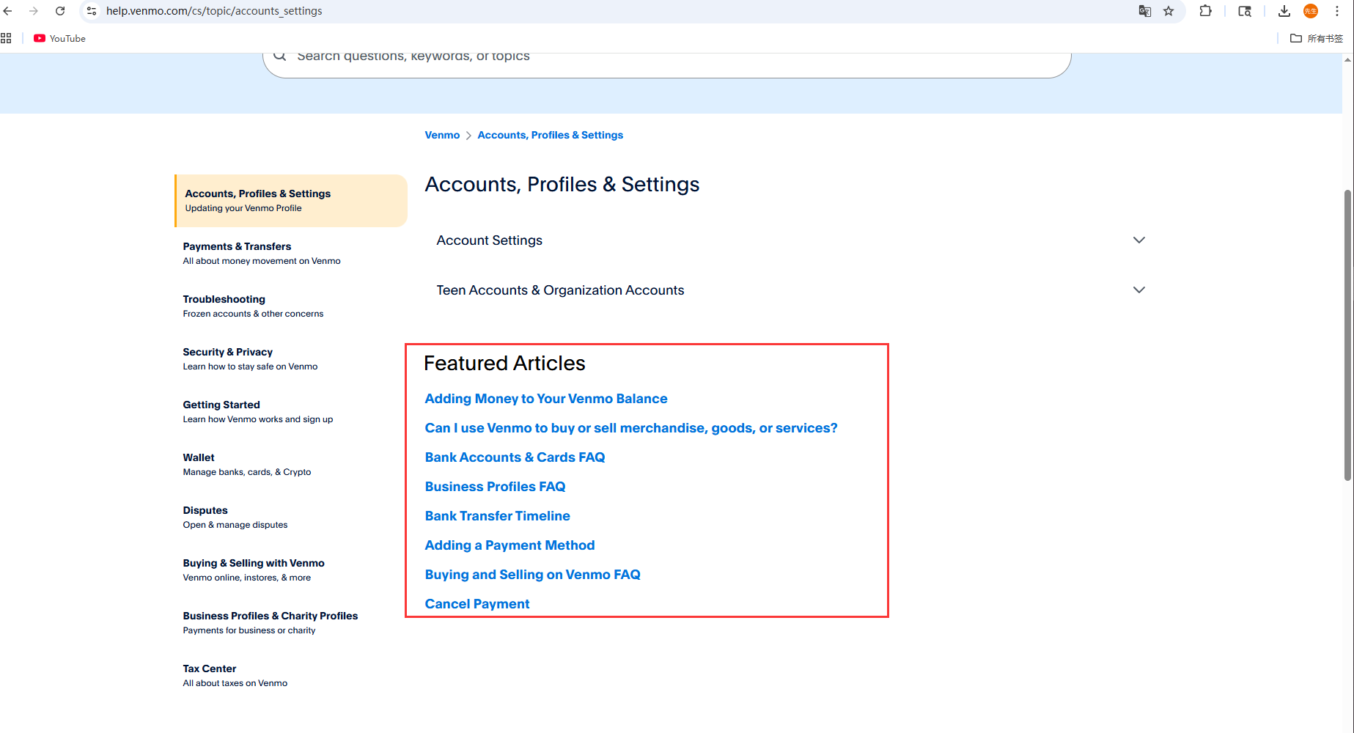Image resolution: width=1354 pixels, height=733 pixels.
Task: Expand the Account Settings section
Action: click(x=1138, y=240)
